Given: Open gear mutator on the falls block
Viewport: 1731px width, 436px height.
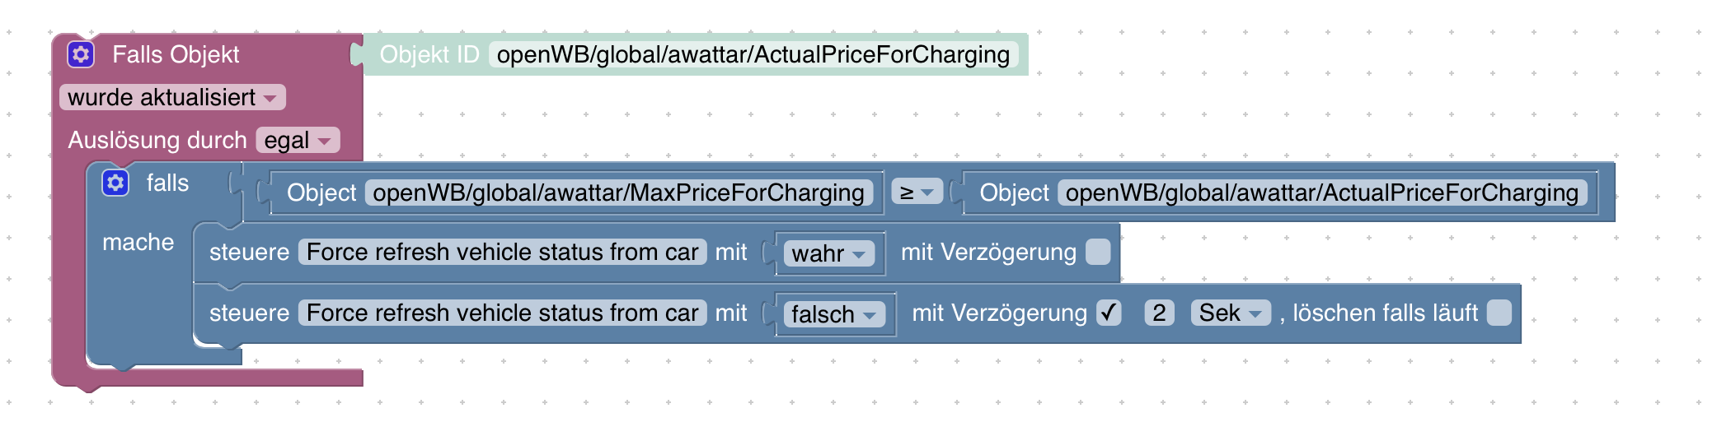Looking at the screenshot, I should pos(115,183).
